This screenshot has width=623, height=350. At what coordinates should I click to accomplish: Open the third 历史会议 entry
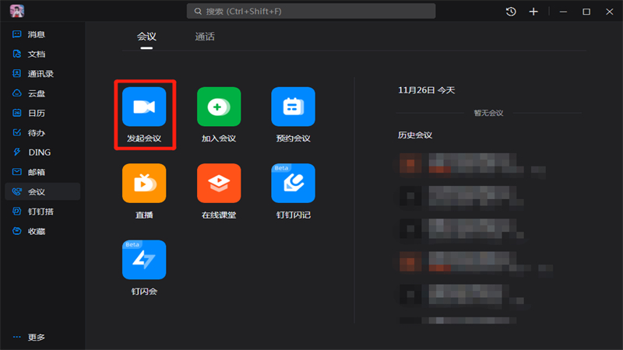(x=462, y=229)
